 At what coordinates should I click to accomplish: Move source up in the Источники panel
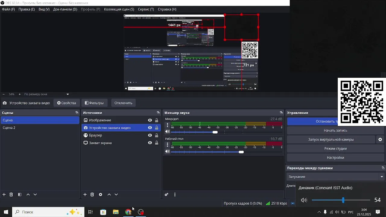pyautogui.click(x=109, y=195)
